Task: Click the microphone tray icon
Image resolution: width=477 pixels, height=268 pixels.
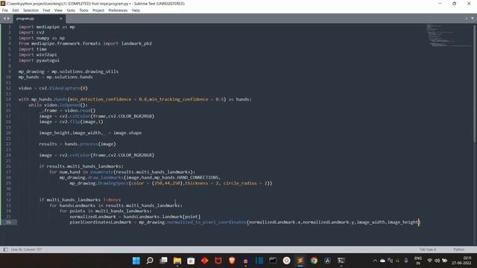Action: [406, 261]
